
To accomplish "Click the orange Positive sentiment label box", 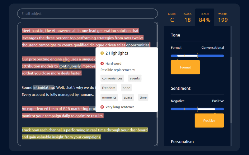I will (x=209, y=121).
